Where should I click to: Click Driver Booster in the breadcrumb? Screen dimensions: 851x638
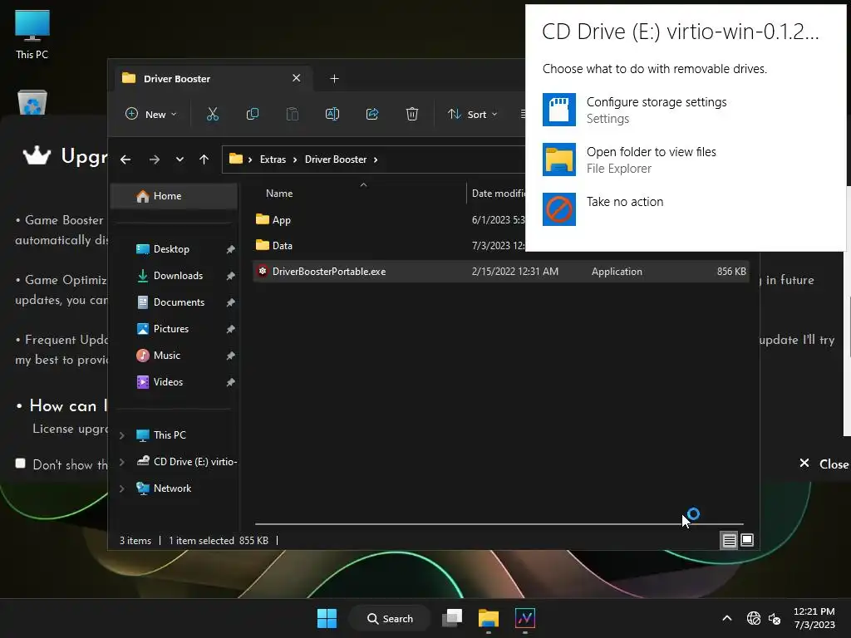pyautogui.click(x=336, y=159)
